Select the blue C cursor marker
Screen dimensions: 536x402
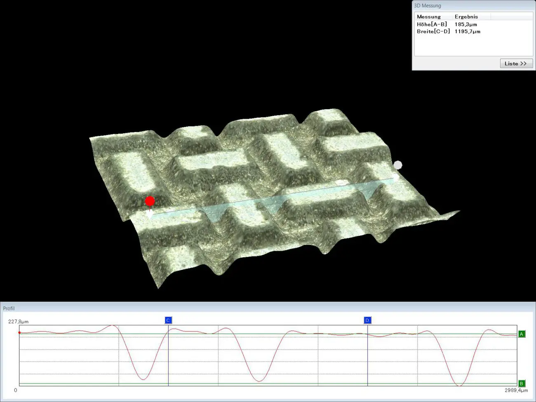click(x=168, y=320)
